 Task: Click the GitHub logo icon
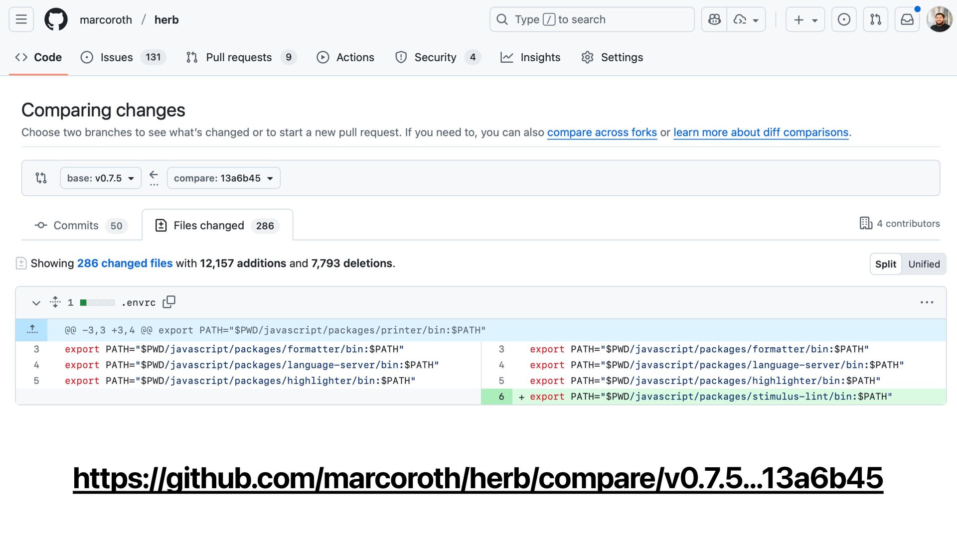pos(56,19)
